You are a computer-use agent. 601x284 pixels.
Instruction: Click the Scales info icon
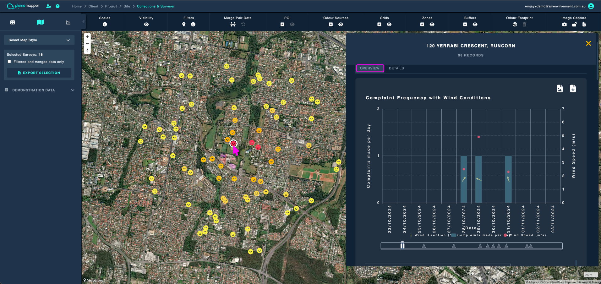[x=105, y=24]
